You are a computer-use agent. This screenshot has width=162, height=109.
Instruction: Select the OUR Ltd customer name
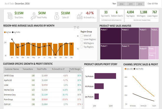tap(7, 104)
